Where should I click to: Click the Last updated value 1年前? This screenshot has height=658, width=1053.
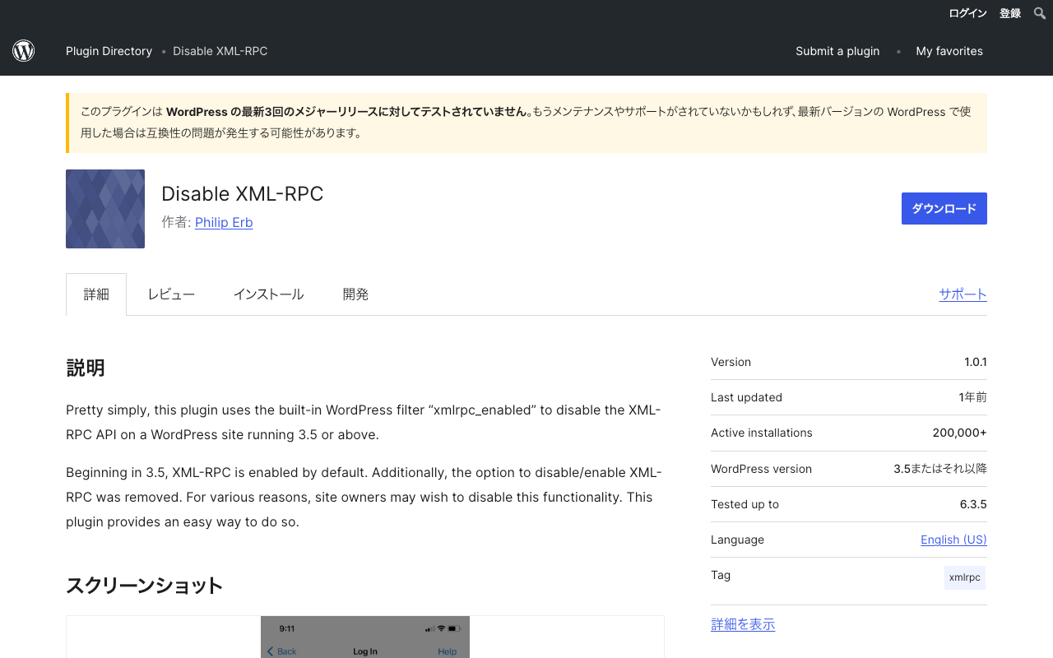click(x=972, y=397)
